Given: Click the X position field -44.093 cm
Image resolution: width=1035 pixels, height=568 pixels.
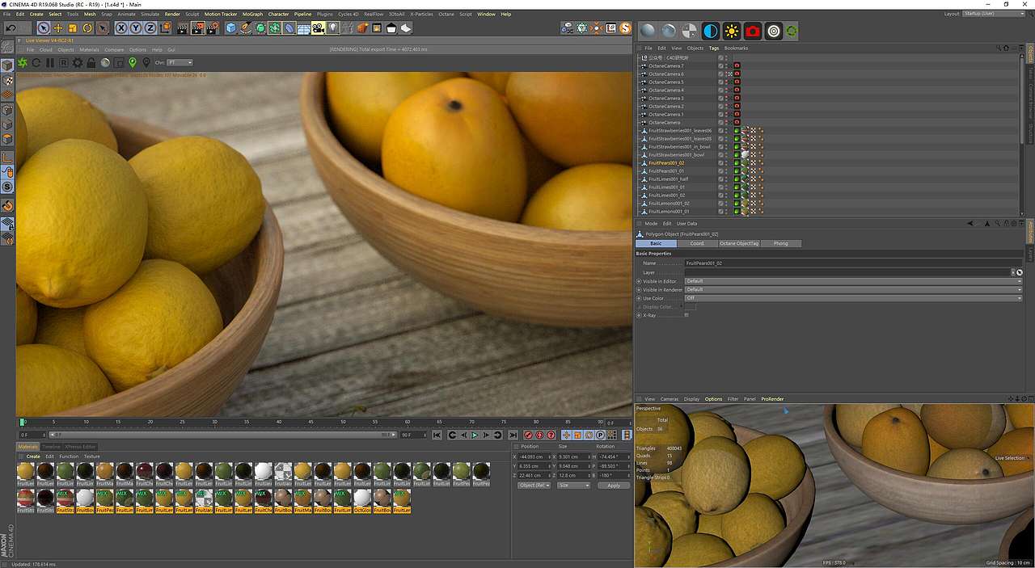Looking at the screenshot, I should 534,457.
